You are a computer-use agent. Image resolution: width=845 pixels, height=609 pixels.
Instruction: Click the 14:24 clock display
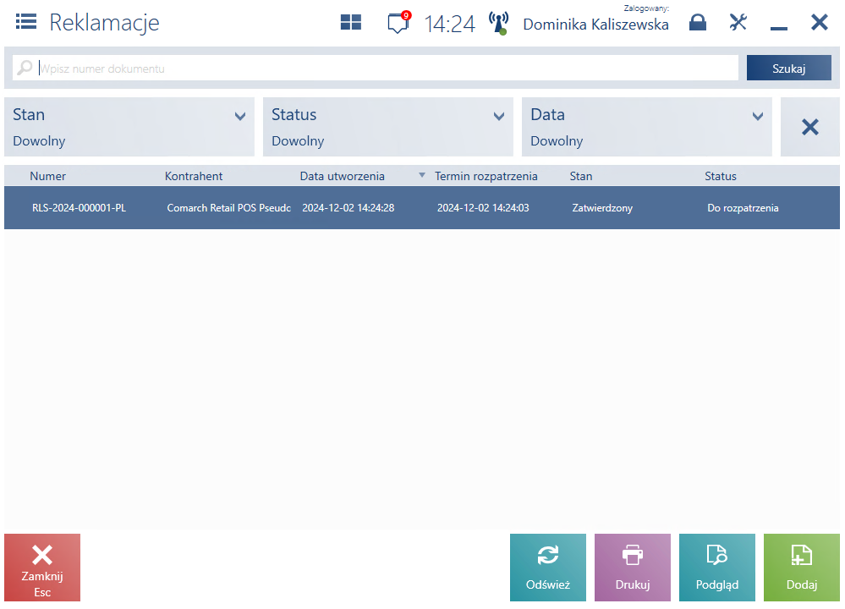pyautogui.click(x=449, y=24)
